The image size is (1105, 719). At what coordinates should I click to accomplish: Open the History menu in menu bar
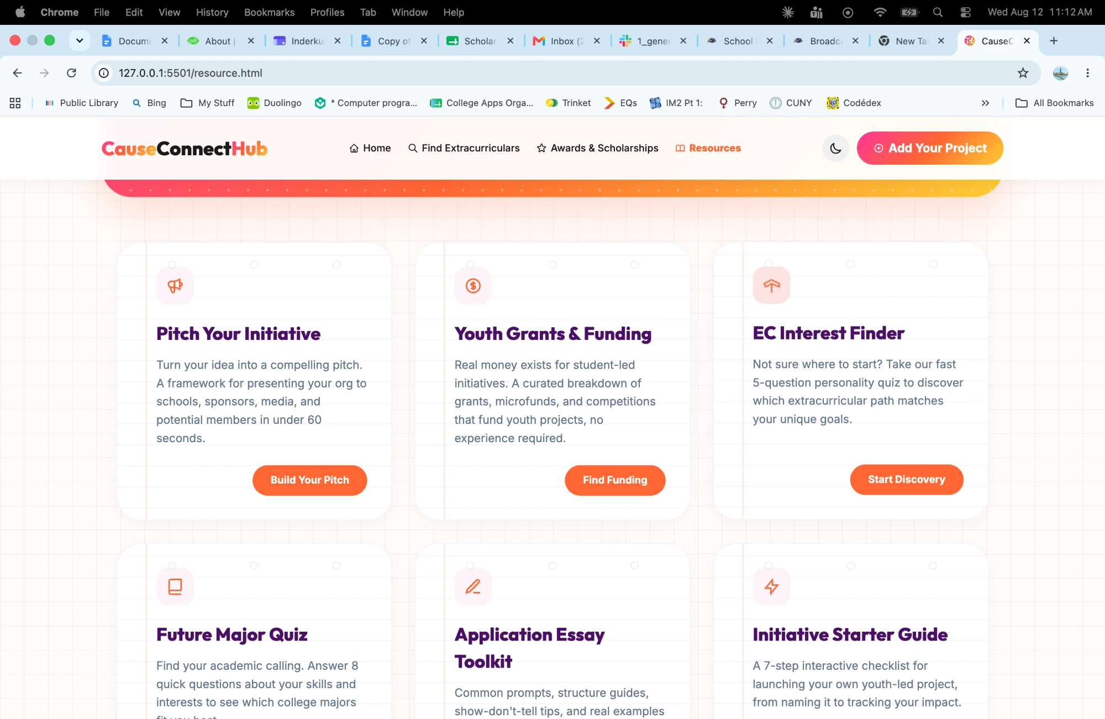pyautogui.click(x=212, y=12)
